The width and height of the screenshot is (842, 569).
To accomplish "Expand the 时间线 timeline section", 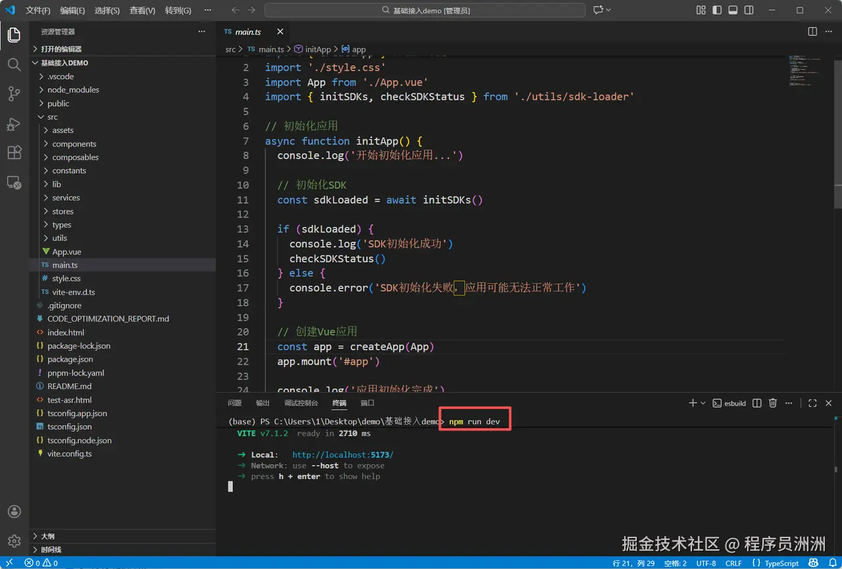I will [122, 549].
